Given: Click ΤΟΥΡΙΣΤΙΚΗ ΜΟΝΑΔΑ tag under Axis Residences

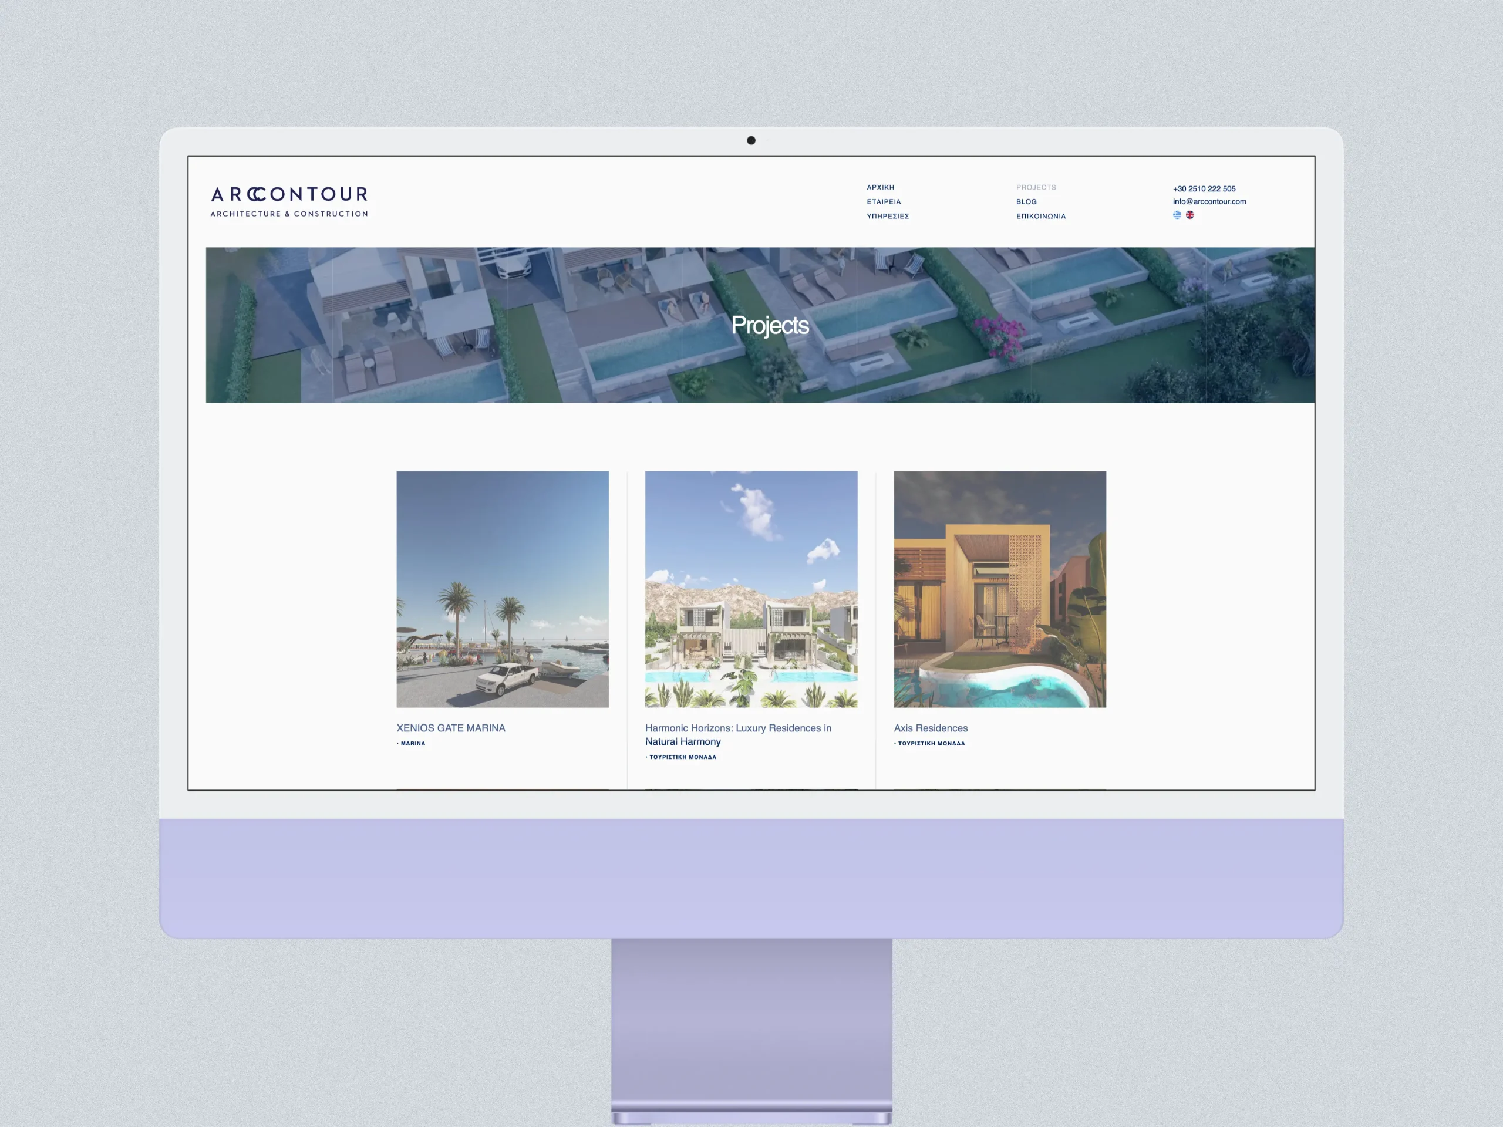Looking at the screenshot, I should [931, 743].
